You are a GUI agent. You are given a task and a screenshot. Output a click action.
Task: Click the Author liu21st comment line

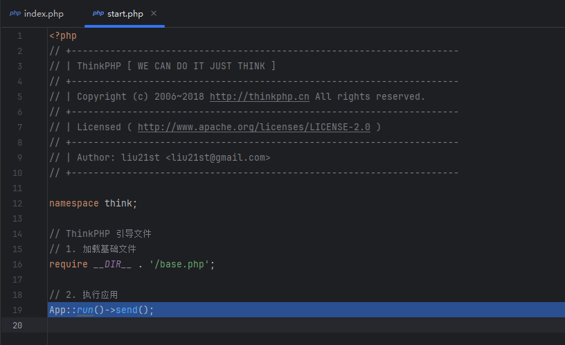(160, 157)
